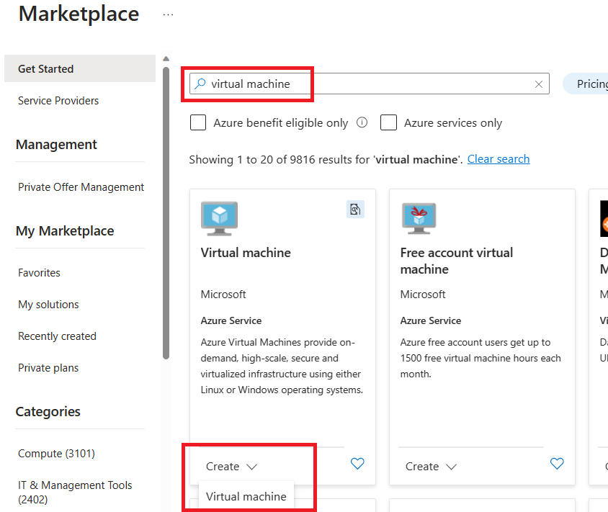
Task: Open the Free account virtual machine gift icon
Action: click(x=419, y=218)
